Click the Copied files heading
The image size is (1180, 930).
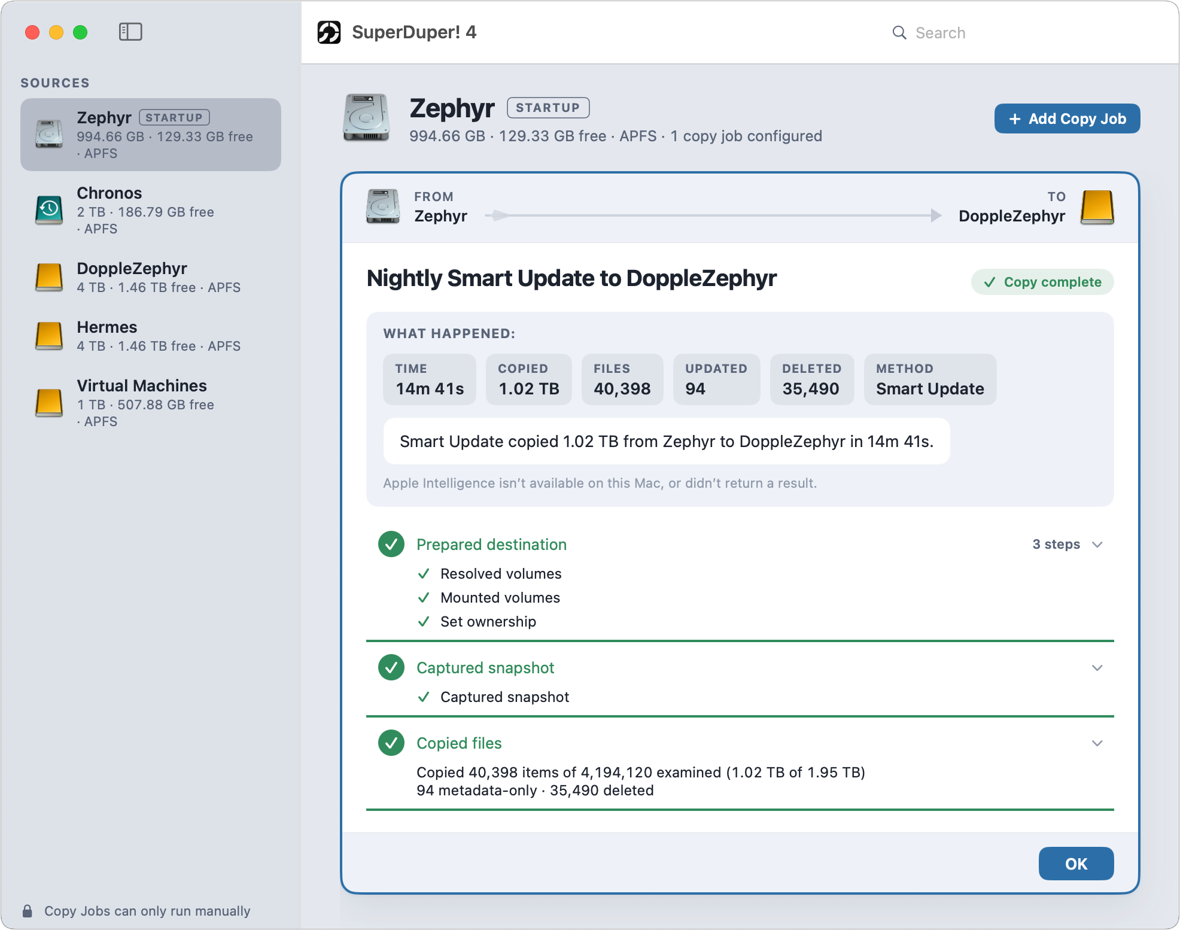coord(459,743)
